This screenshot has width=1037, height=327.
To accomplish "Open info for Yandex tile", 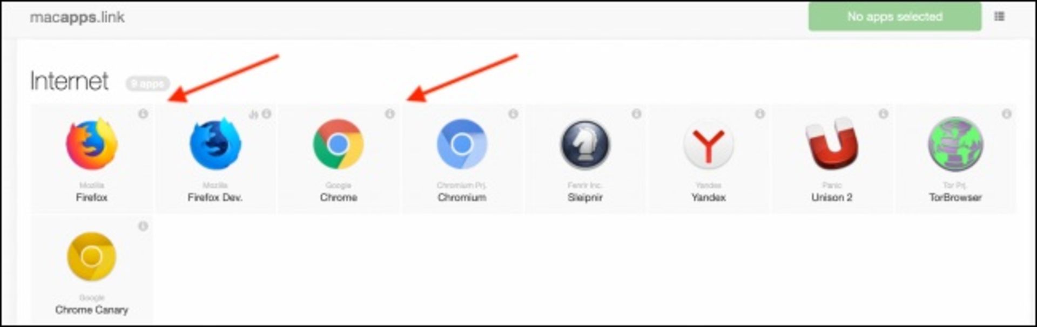I will pos(760,114).
